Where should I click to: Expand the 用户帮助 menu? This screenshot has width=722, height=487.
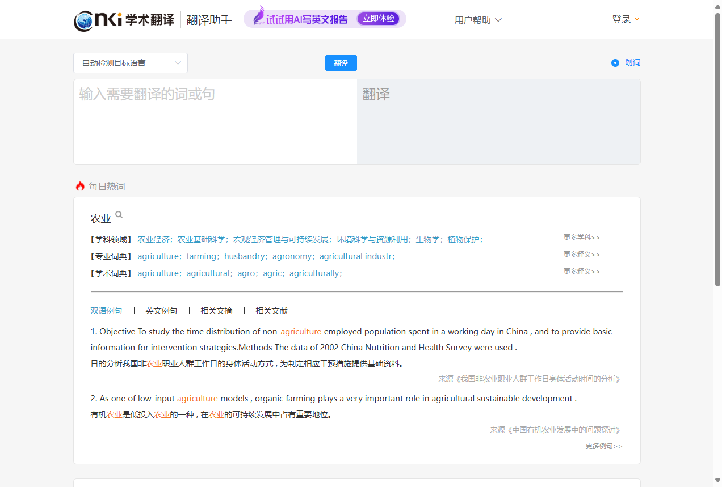(x=478, y=20)
